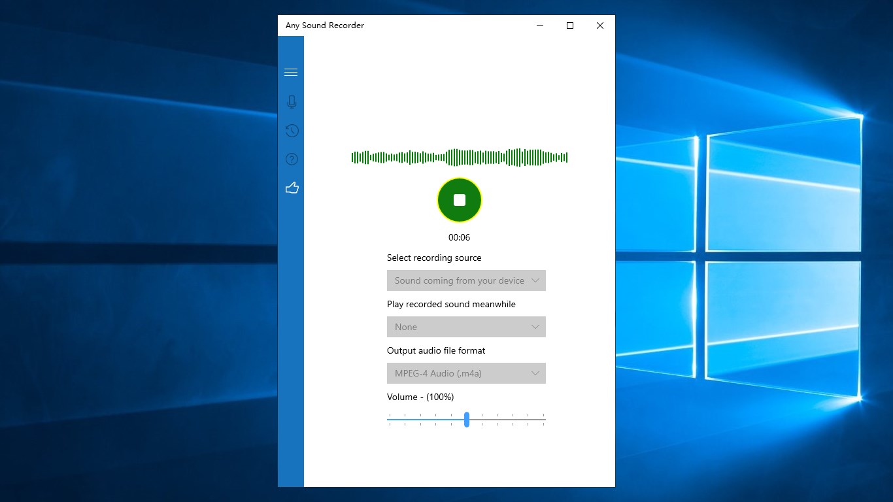Screen dimensions: 893x502
Task: Open the hamburger navigation menu
Action: (291, 73)
